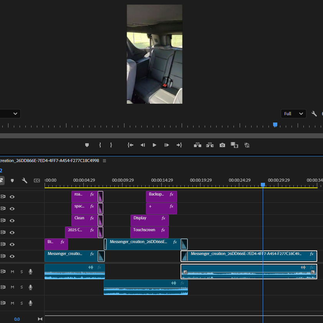The image size is (323, 323).
Task: Toggle visibility of the bottom video track
Action: (x=12, y=256)
